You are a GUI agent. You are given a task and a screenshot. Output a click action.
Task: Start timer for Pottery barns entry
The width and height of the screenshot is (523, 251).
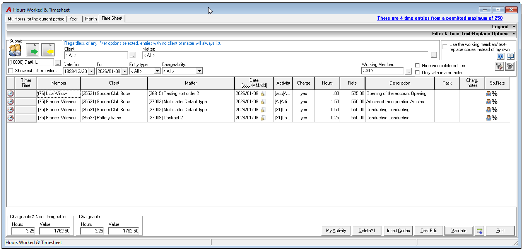pyautogui.click(x=10, y=118)
